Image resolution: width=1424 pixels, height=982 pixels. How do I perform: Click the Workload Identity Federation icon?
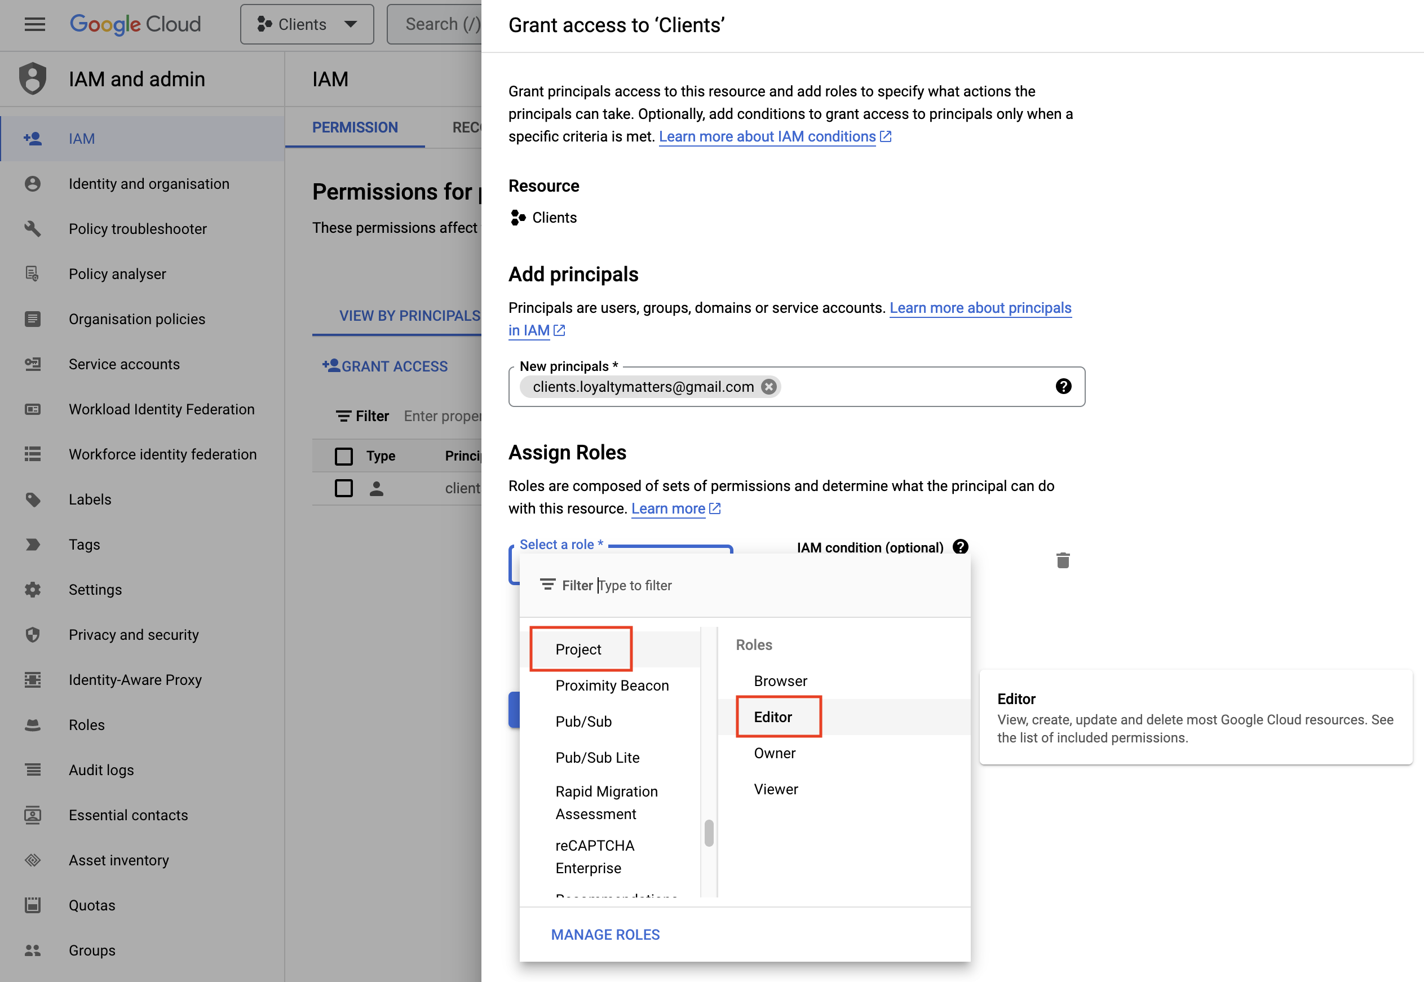tap(33, 409)
